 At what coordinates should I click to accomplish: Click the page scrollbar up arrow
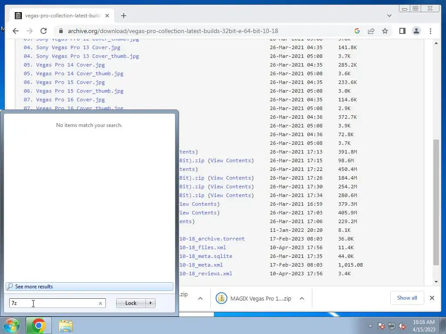[x=436, y=43]
